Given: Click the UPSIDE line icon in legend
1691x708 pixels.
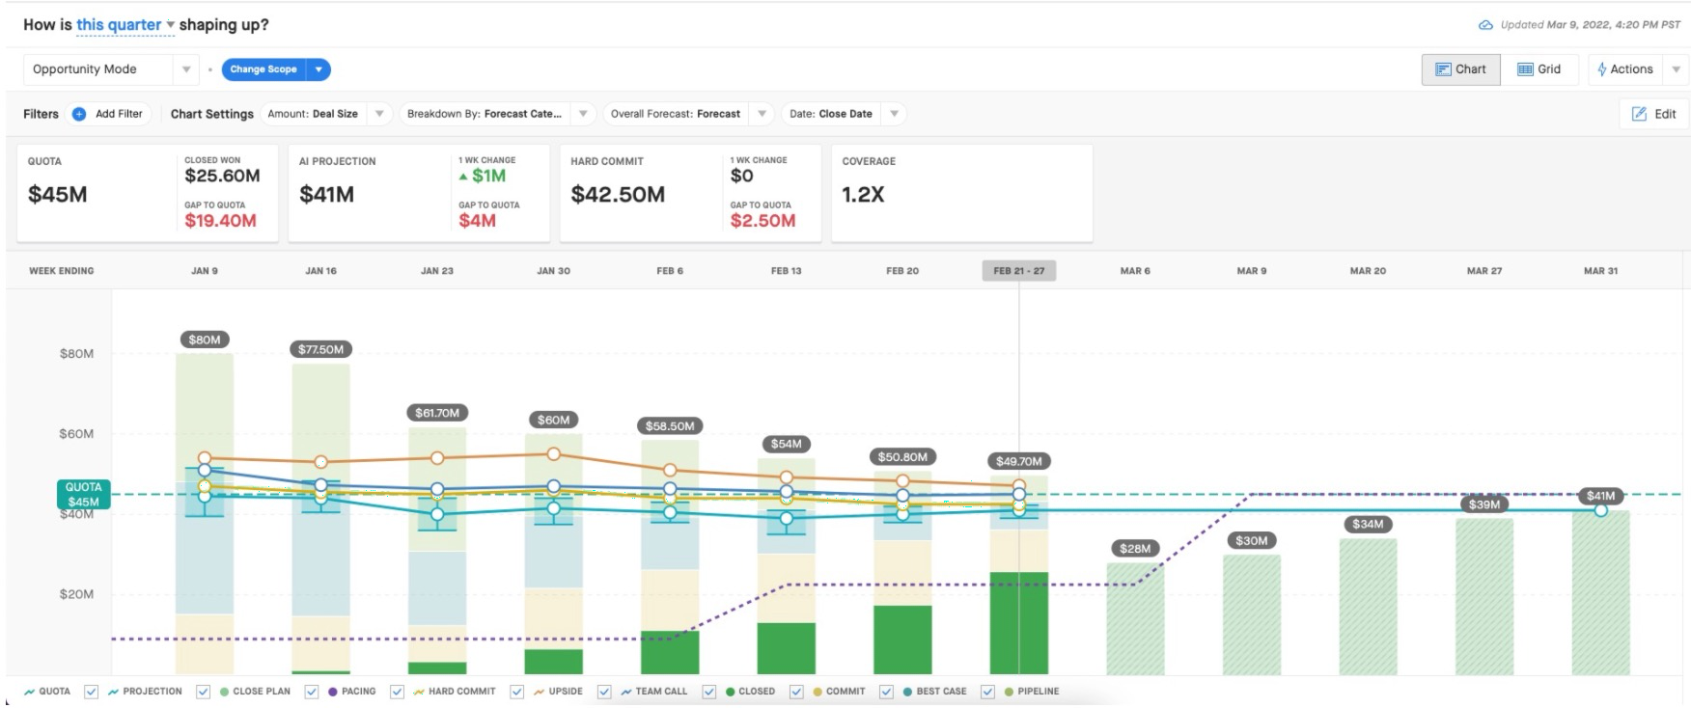Looking at the screenshot, I should click(x=539, y=692).
